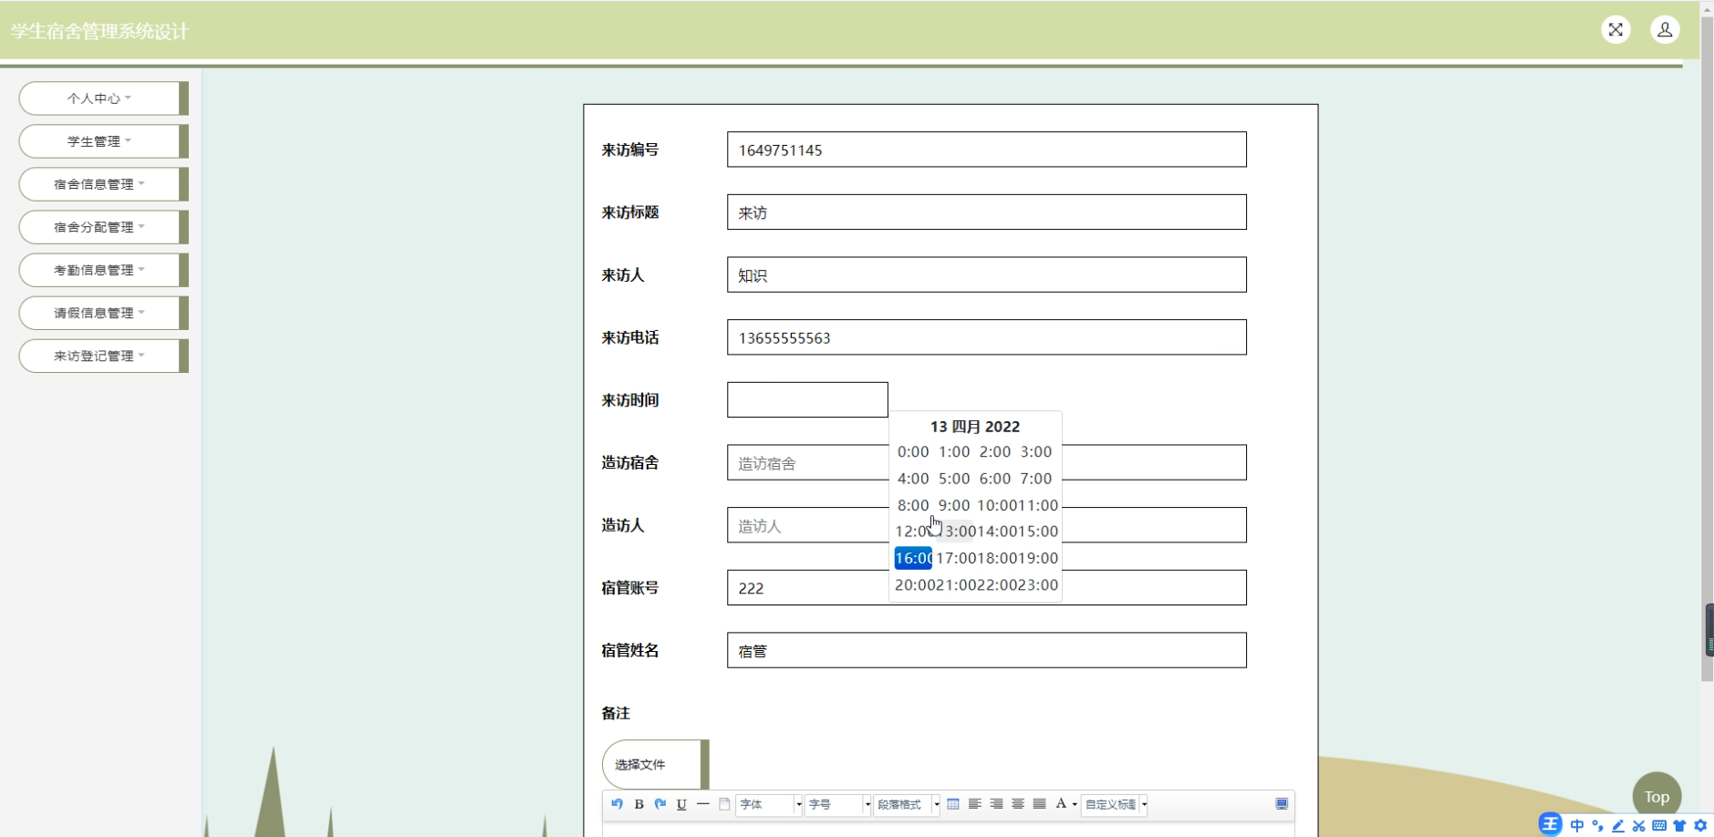Image resolution: width=1714 pixels, height=837 pixels.
Task: Click the 学生宿舍管理系统设计 header title
Action: click(x=99, y=31)
